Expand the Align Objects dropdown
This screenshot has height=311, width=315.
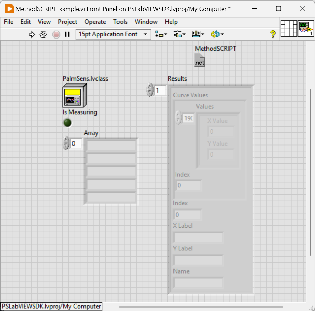pos(161,34)
